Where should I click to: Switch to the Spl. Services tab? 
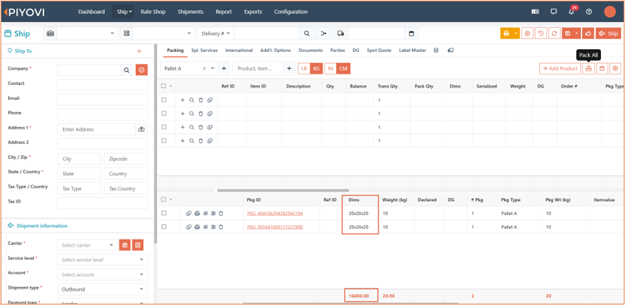[204, 51]
